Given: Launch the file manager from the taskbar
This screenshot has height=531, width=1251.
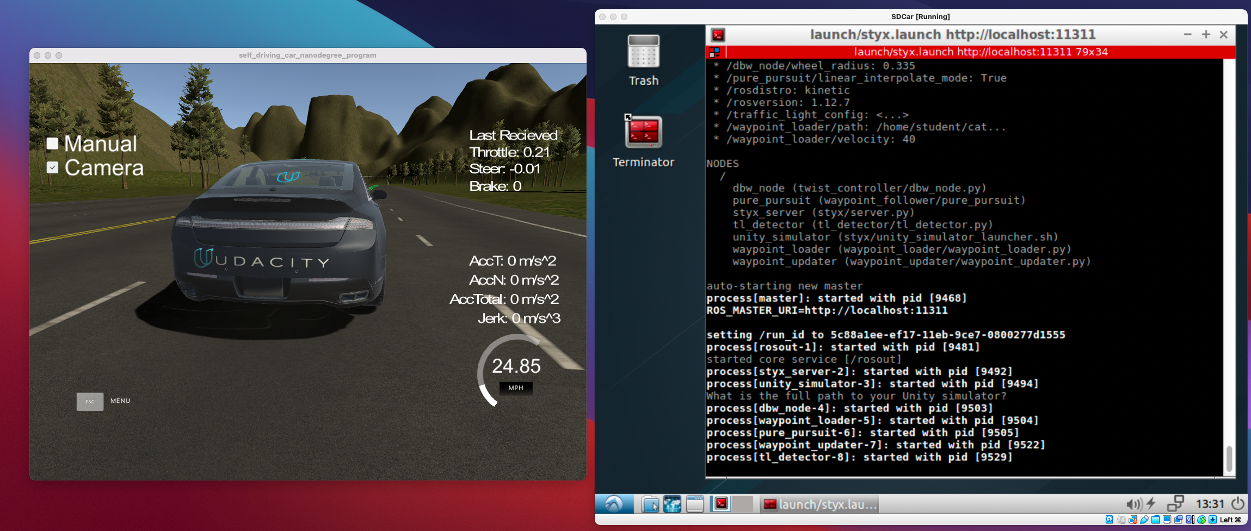Looking at the screenshot, I should [650, 504].
